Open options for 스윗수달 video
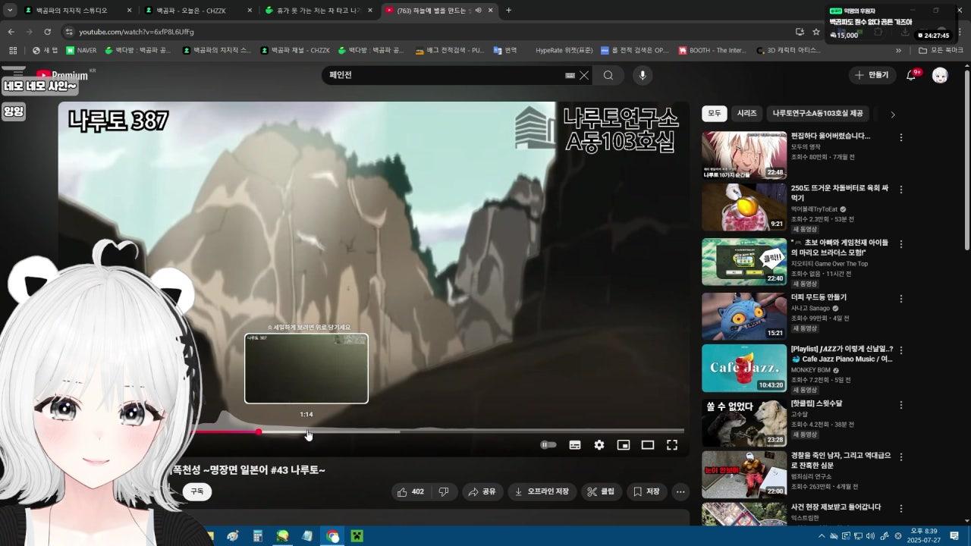The height and width of the screenshot is (546, 971). [x=901, y=404]
